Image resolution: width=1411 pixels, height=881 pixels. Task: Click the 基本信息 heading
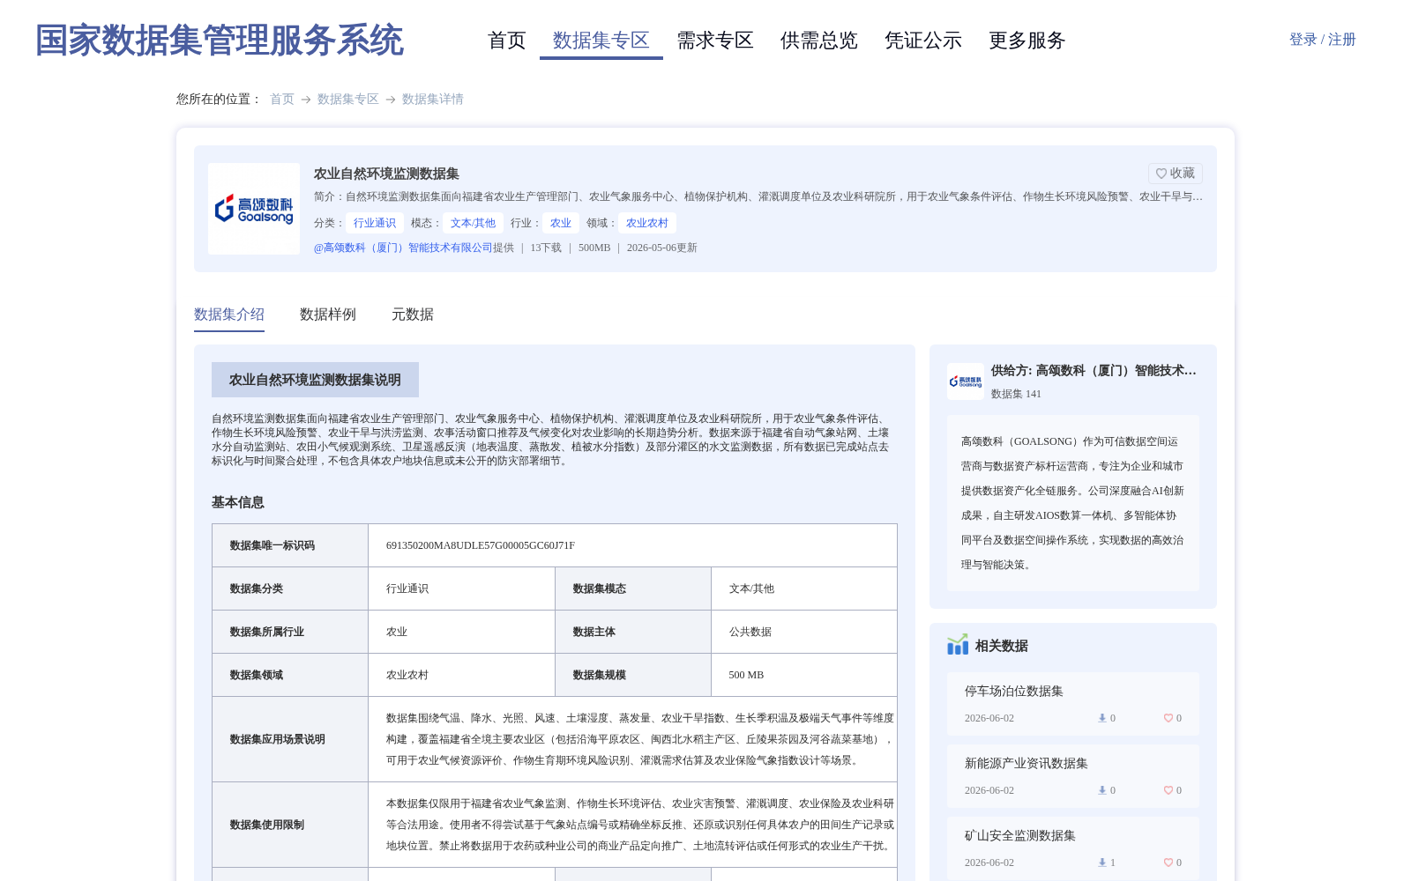(238, 502)
